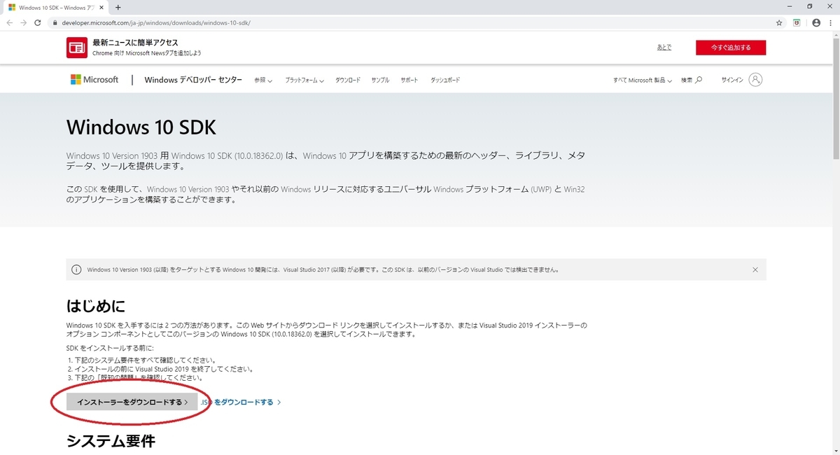This screenshot has width=840, height=455.
Task: Click the browser forward arrow
Action: coord(24,22)
